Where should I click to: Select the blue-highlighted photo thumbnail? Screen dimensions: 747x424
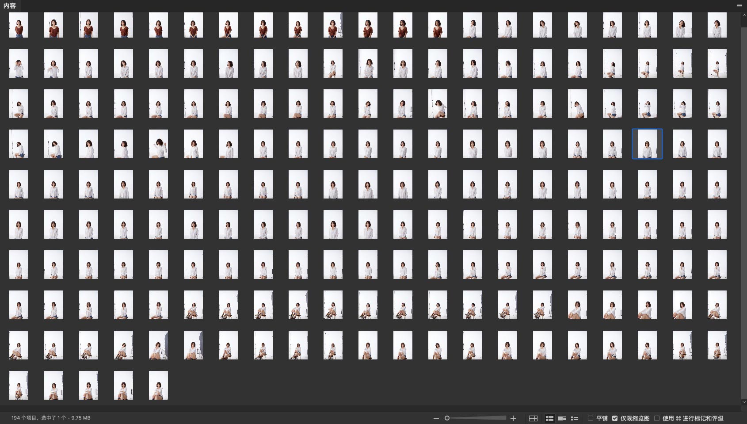click(x=647, y=144)
